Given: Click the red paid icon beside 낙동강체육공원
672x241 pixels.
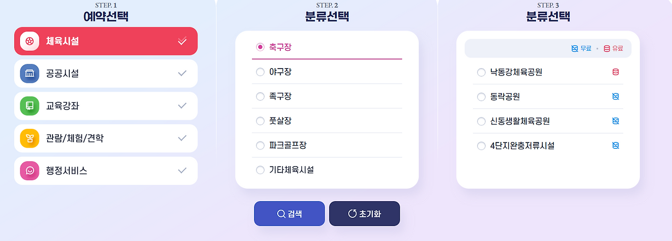Looking at the screenshot, I should [x=615, y=72].
